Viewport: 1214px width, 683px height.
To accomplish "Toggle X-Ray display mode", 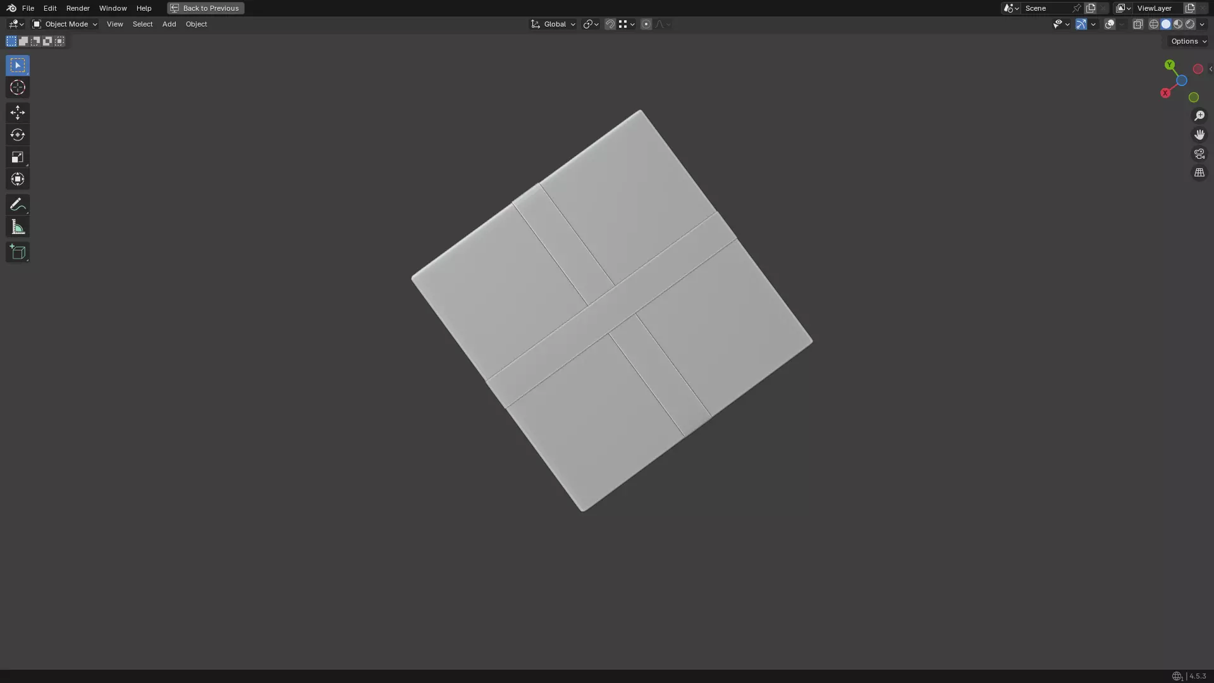I will [1137, 24].
